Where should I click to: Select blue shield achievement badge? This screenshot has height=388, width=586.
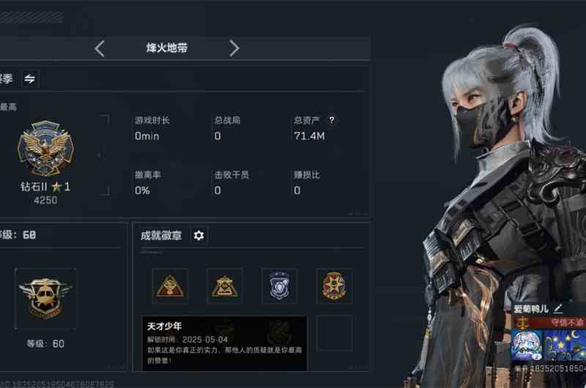(x=280, y=286)
